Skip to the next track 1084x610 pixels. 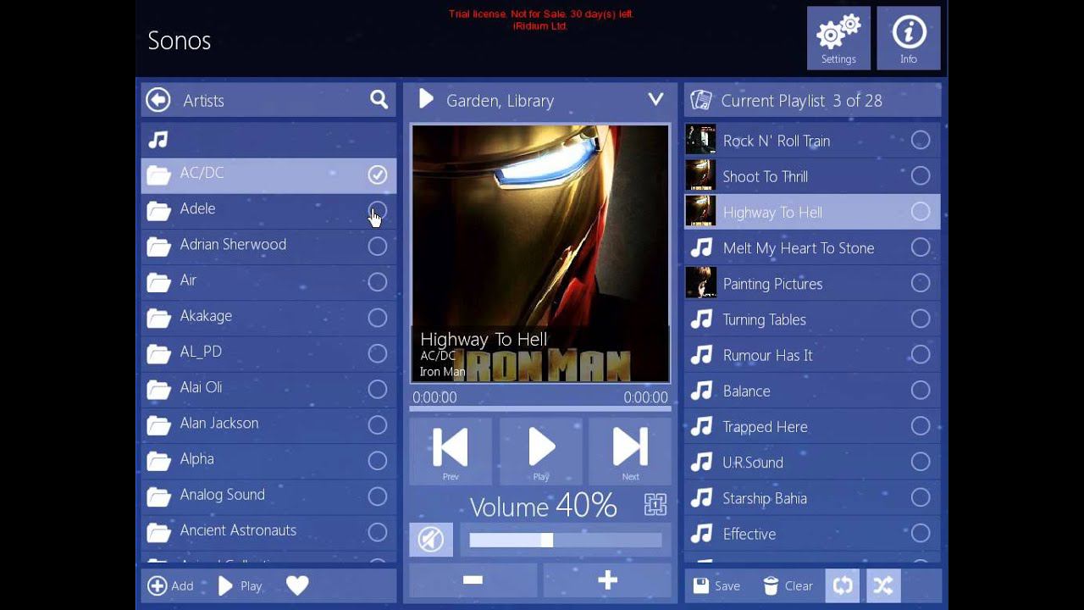[x=630, y=452]
